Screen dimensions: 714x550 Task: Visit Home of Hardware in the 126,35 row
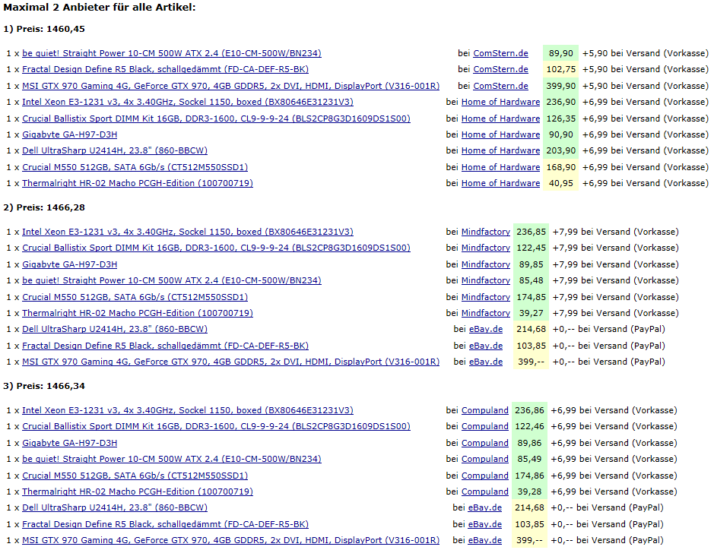(501, 119)
